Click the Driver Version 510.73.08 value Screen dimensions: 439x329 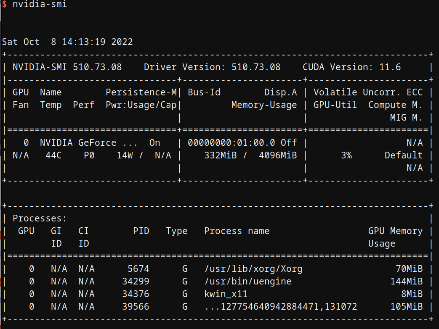click(256, 67)
